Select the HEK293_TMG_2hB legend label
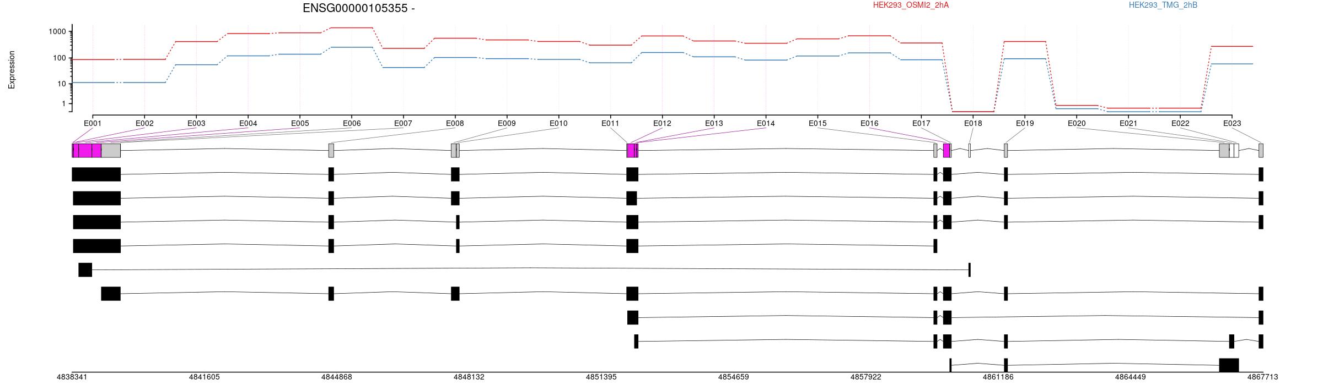 (x=1163, y=5)
